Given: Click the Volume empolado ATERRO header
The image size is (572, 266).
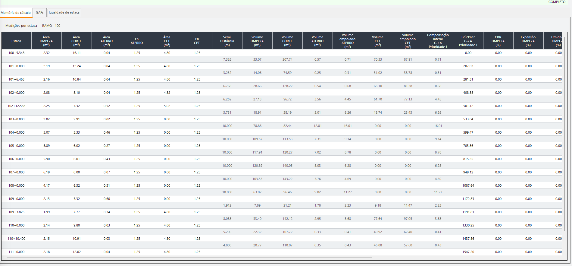Looking at the screenshot, I should tap(348, 41).
